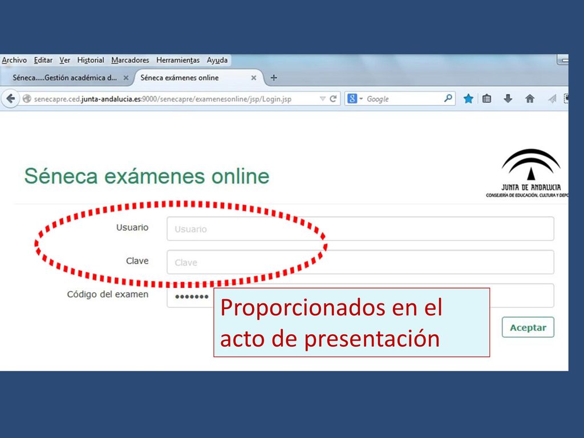The image size is (584, 438).
Task: Click the Clave field label
Action: point(137,261)
